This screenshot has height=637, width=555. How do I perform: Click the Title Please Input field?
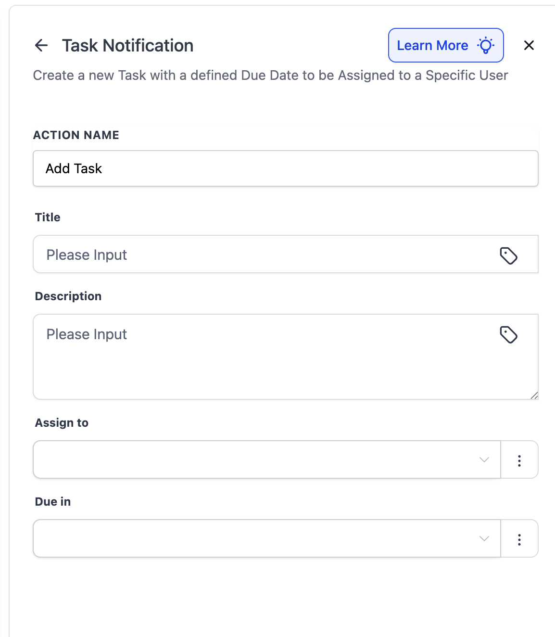tap(240, 255)
